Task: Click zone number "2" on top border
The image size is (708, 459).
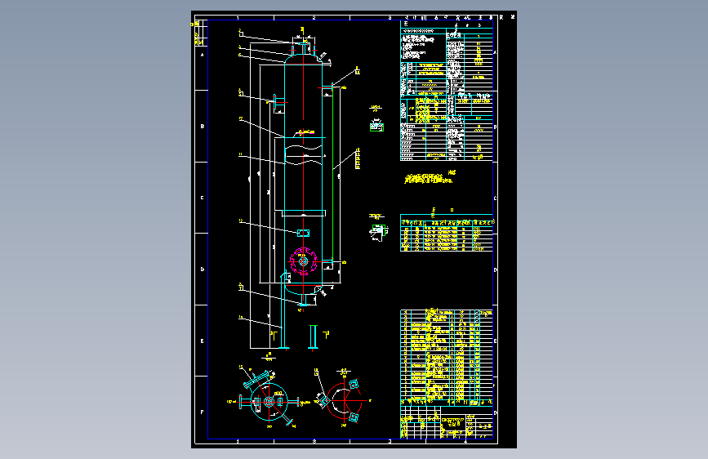Action: click(x=314, y=18)
